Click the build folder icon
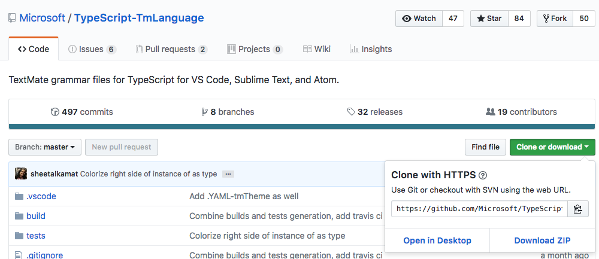This screenshot has height=259, width=599. [x=19, y=217]
